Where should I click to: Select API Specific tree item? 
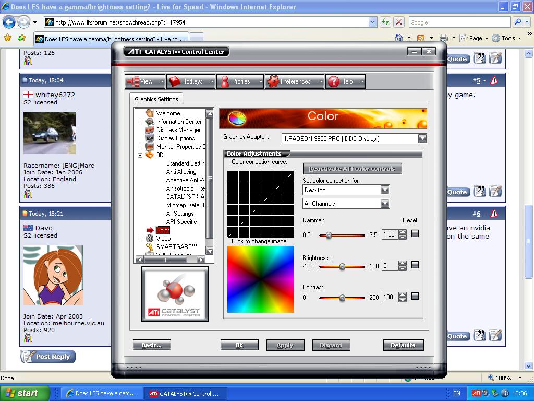coord(181,221)
